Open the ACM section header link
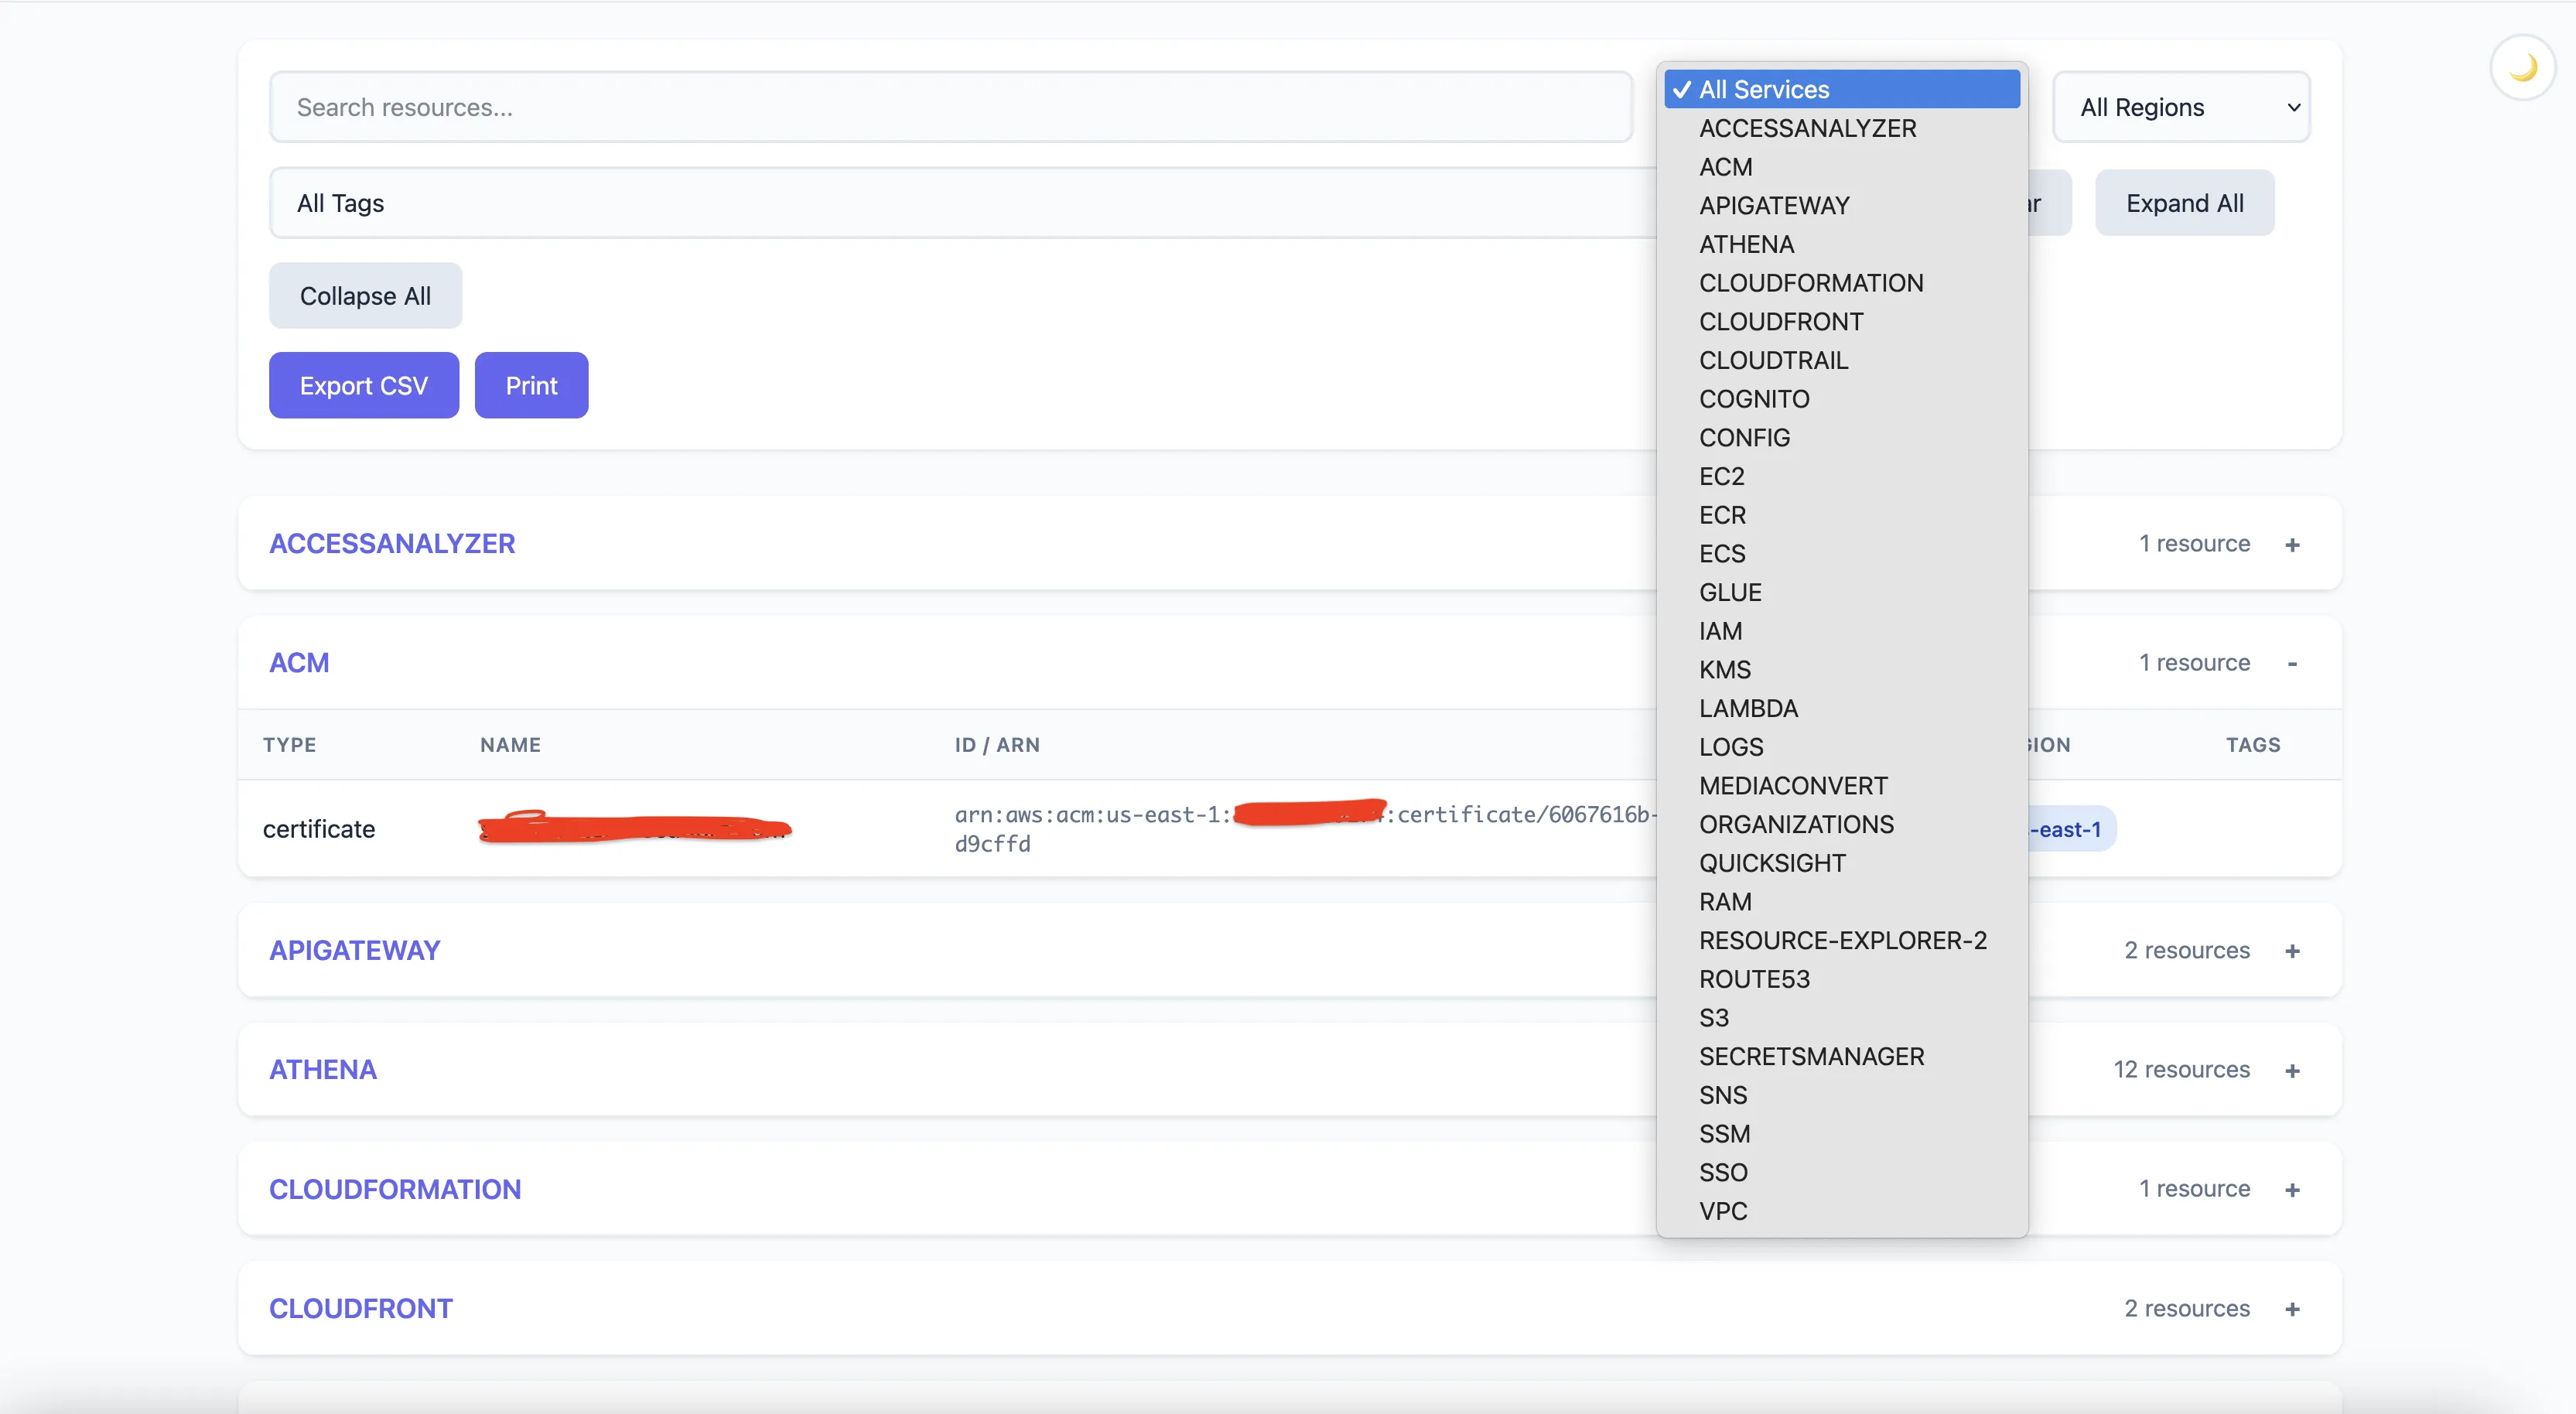The image size is (2576, 1414). click(299, 661)
